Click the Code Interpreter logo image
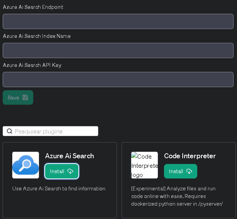 pos(144,165)
